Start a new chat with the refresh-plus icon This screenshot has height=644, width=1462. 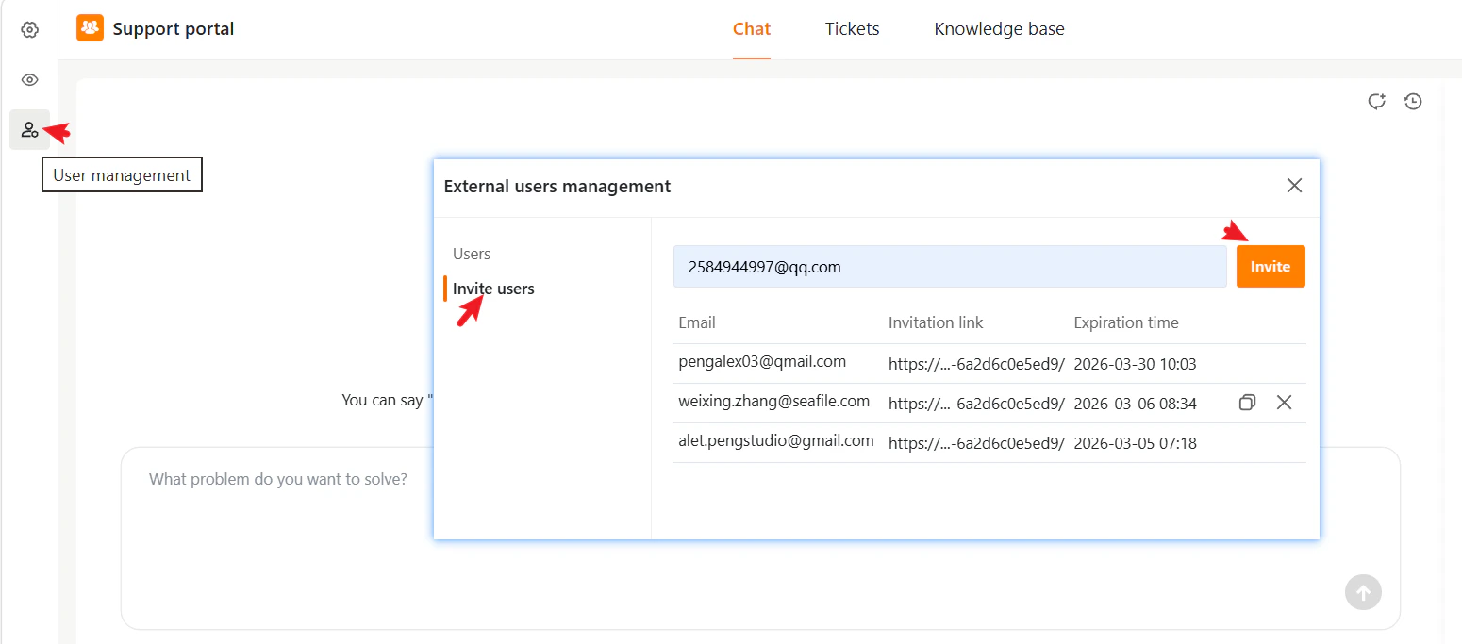(x=1377, y=102)
